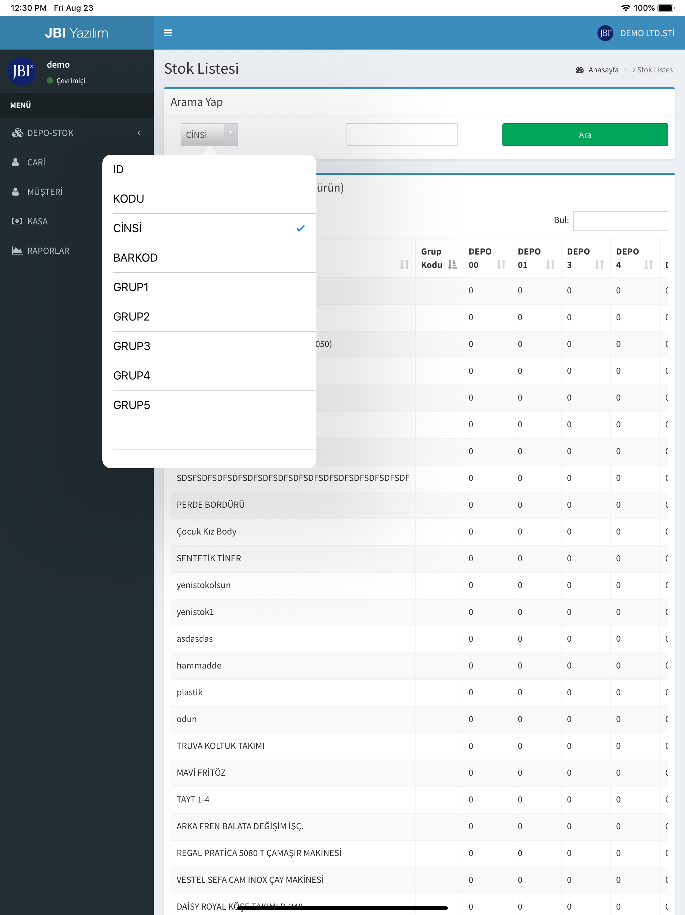The height and width of the screenshot is (915, 685).
Task: Click the 12:30 PM clock in status bar
Action: [x=28, y=8]
